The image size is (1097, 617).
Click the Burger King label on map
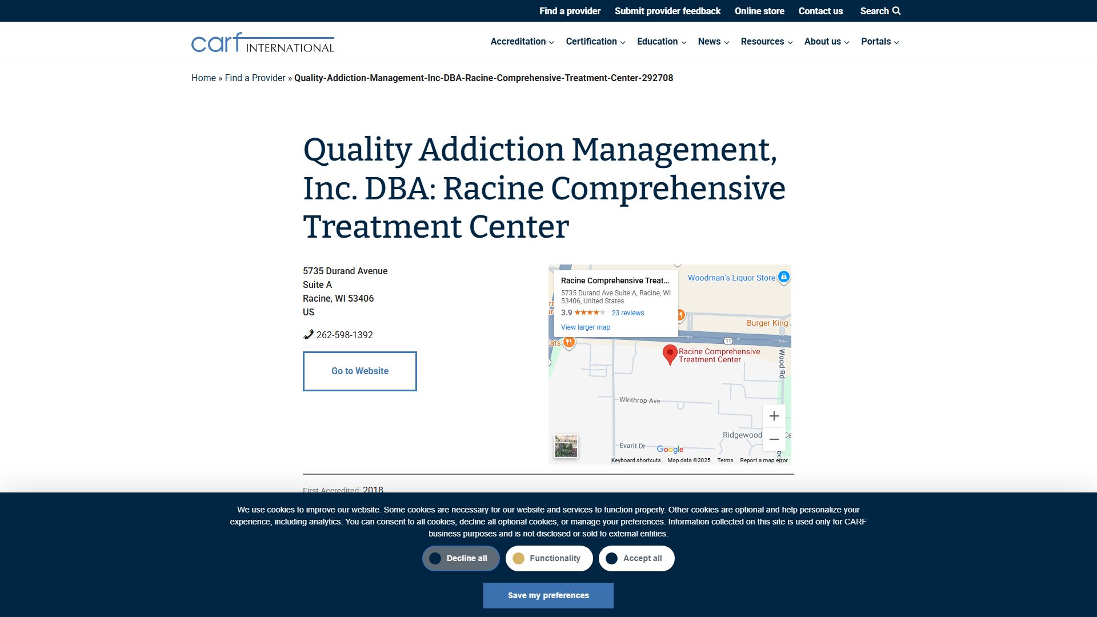tap(767, 323)
